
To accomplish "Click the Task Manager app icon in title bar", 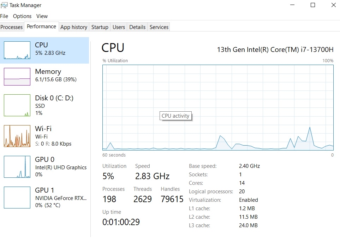I will coord(4,5).
